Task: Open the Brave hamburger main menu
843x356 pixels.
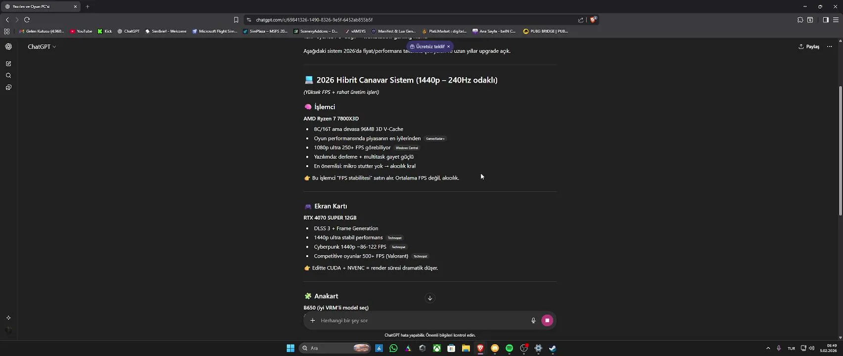Action: coord(836,20)
